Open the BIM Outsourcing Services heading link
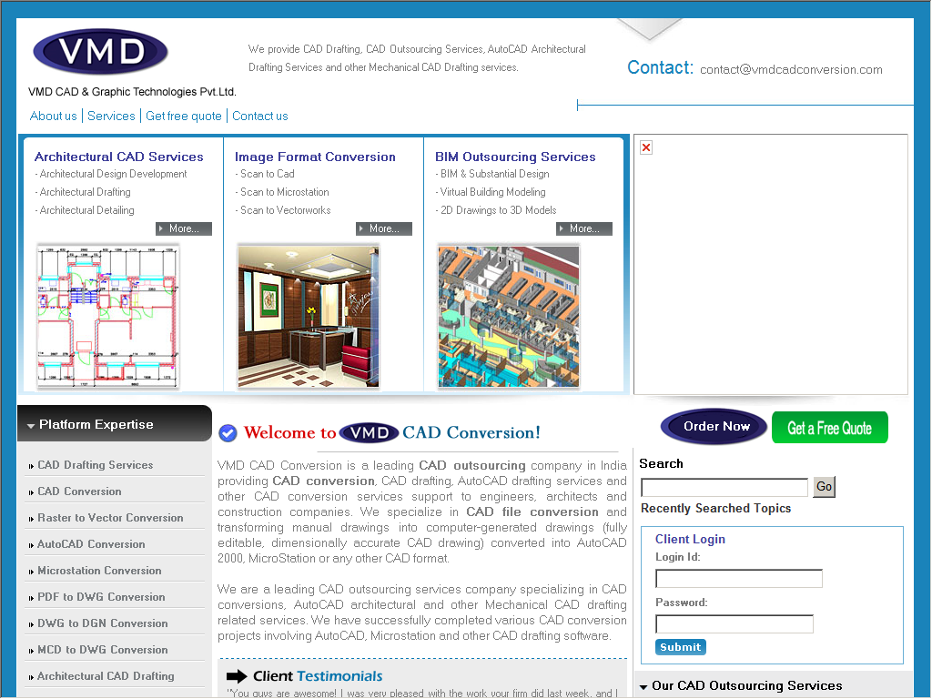The image size is (932, 699). [515, 157]
